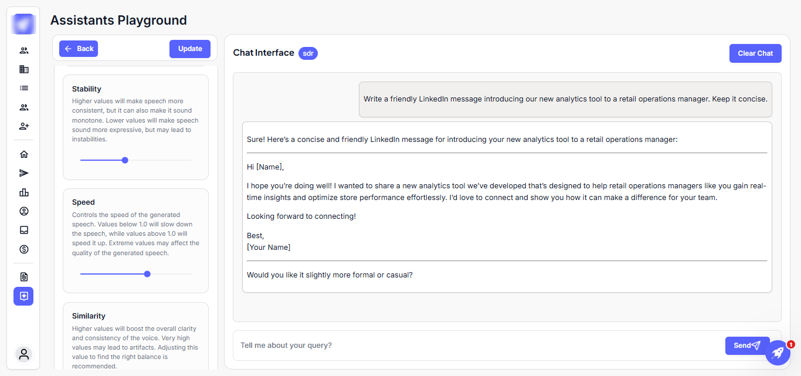Click the paper-plane send icon in sidebar
Viewport: 801px width, 376px height.
tap(23, 173)
